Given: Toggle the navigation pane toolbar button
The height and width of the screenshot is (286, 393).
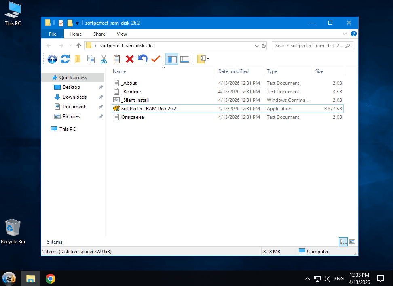Looking at the screenshot, I should 172,59.
